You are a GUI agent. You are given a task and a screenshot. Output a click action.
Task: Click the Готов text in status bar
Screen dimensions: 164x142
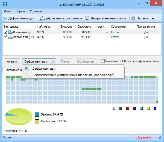pos(7,137)
